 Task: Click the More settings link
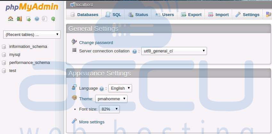point(92,122)
